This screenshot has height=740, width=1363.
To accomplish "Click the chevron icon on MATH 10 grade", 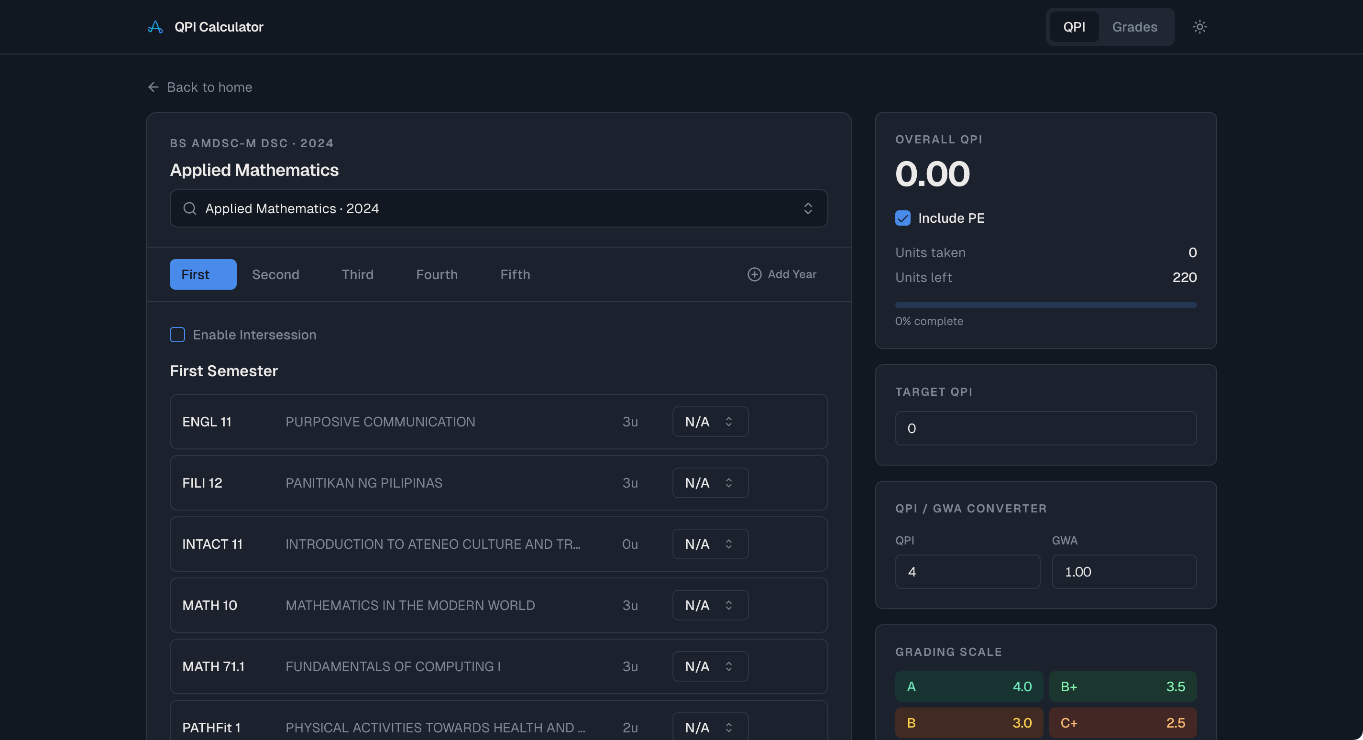I will coord(728,605).
